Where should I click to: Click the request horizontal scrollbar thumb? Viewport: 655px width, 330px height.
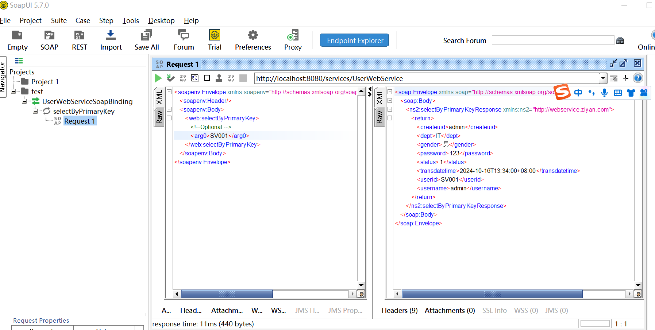227,294
